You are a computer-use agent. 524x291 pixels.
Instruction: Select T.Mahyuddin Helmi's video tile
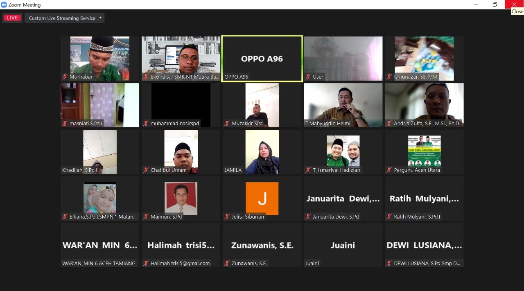(343, 105)
